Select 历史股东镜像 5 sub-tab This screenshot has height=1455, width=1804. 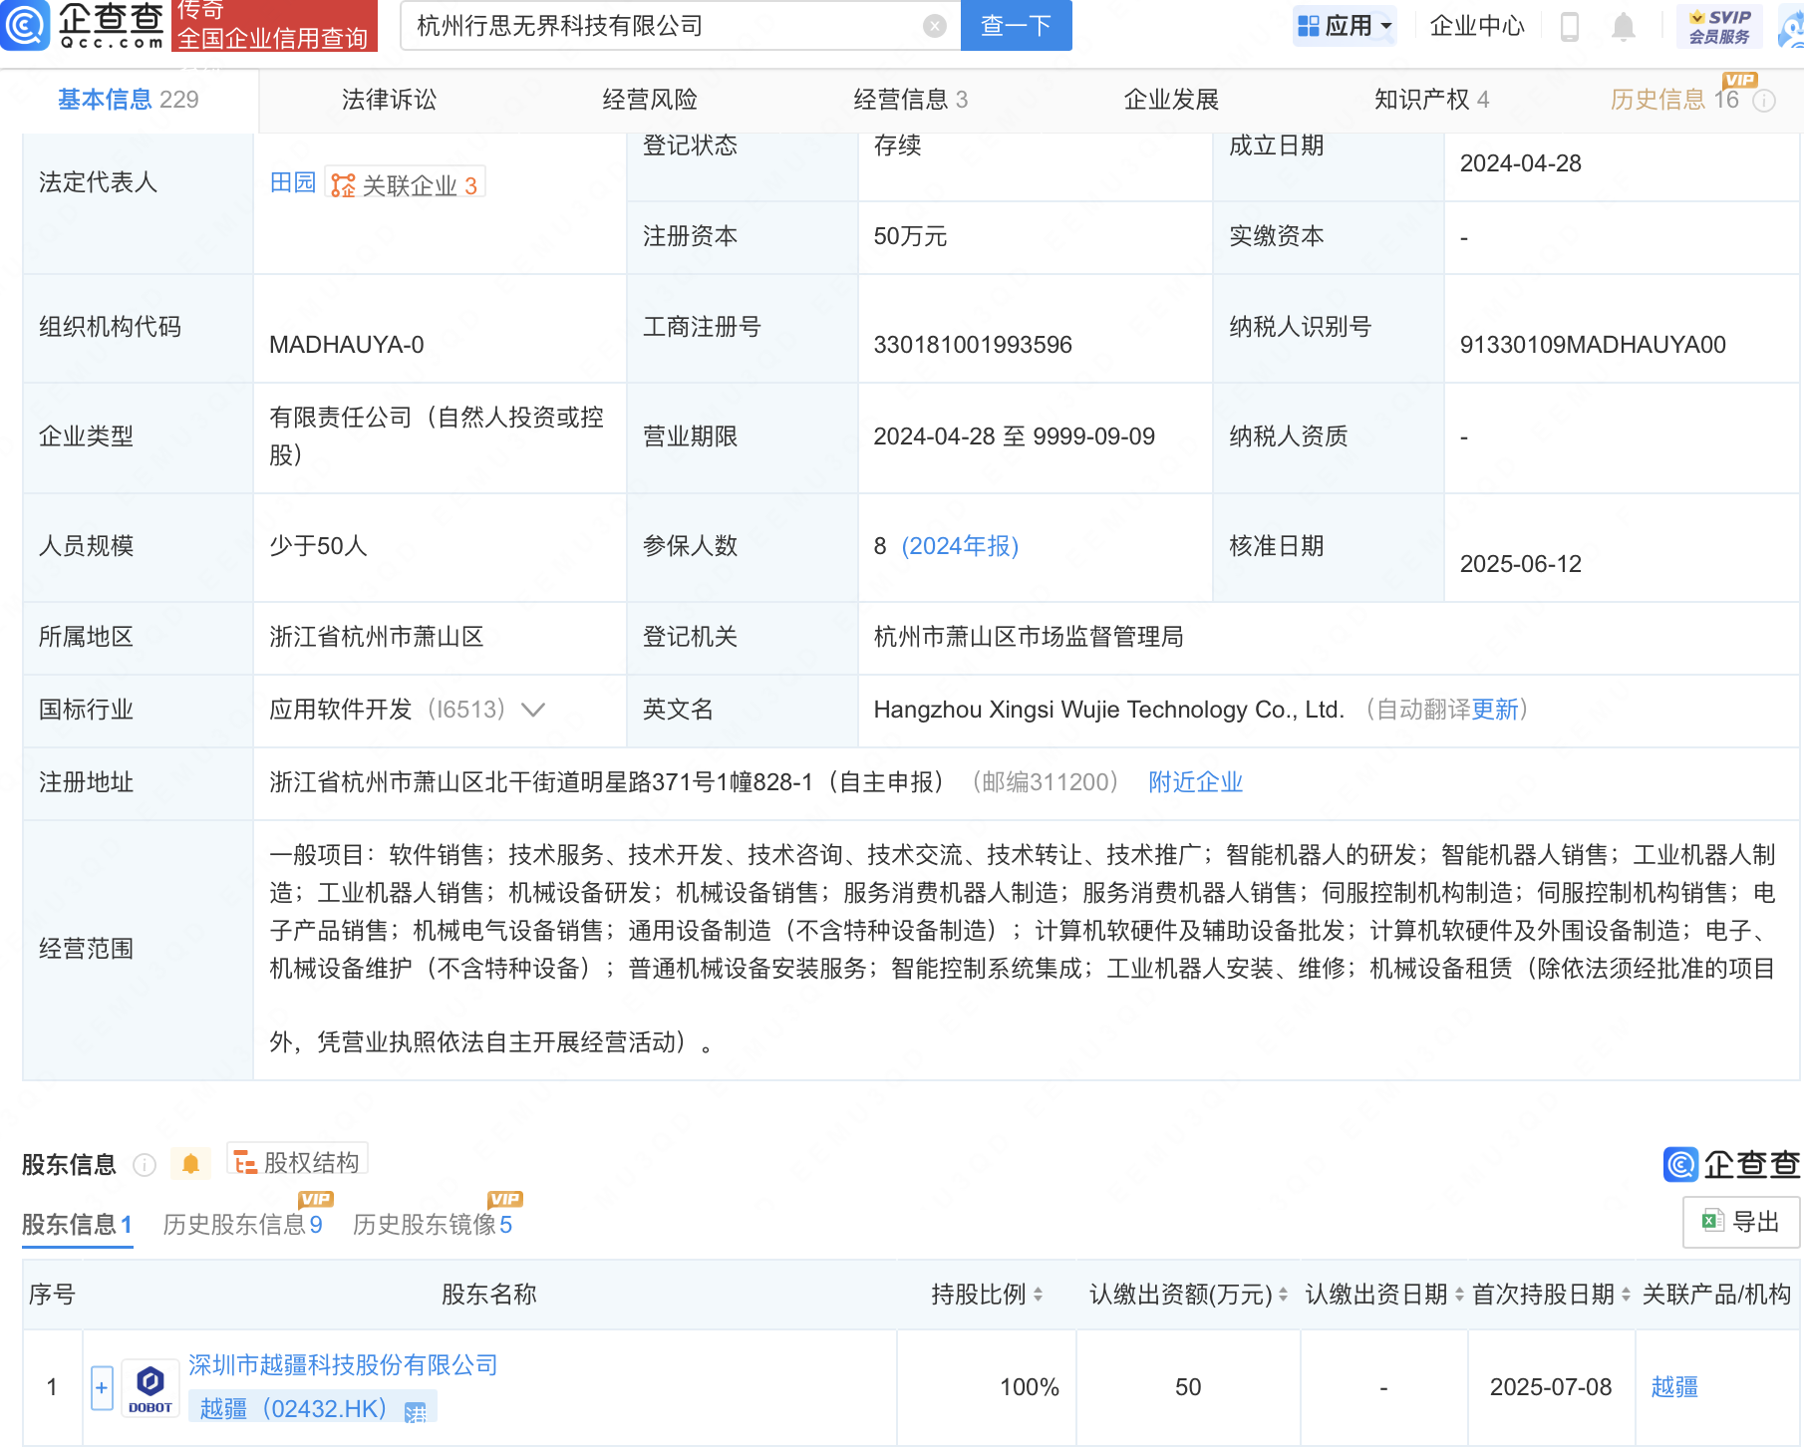[x=432, y=1225]
